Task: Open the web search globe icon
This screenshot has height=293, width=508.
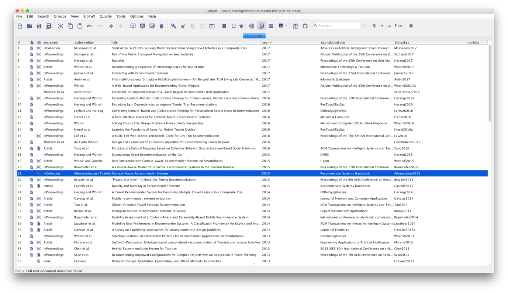Action: pos(251,25)
